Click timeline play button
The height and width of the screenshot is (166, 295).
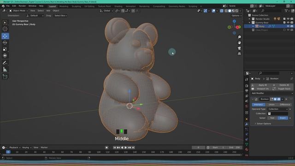point(126,148)
